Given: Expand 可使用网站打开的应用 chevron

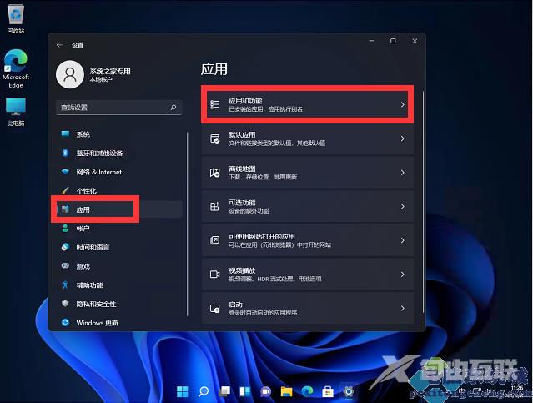Looking at the screenshot, I should pos(403,240).
